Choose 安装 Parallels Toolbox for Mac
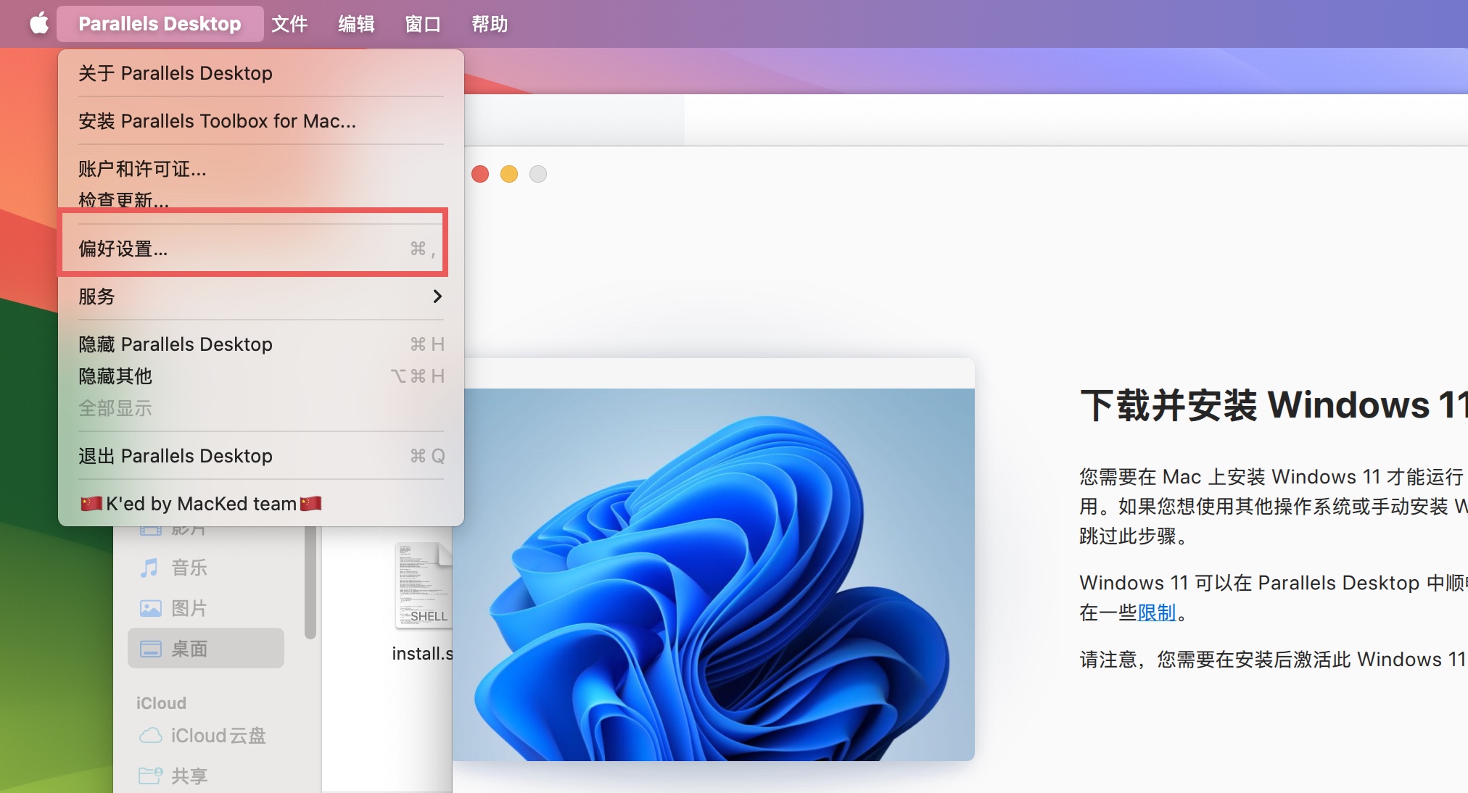Image resolution: width=1468 pixels, height=793 pixels. coord(261,121)
